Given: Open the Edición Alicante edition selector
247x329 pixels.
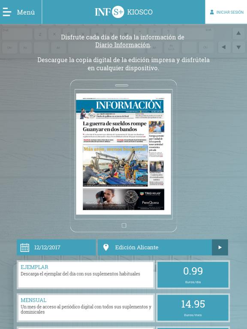Looking at the screenshot, I should (155, 247).
